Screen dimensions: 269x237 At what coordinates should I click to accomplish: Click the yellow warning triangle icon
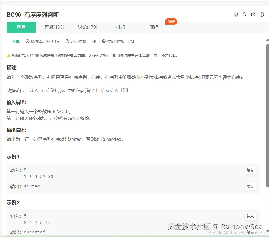9,55
